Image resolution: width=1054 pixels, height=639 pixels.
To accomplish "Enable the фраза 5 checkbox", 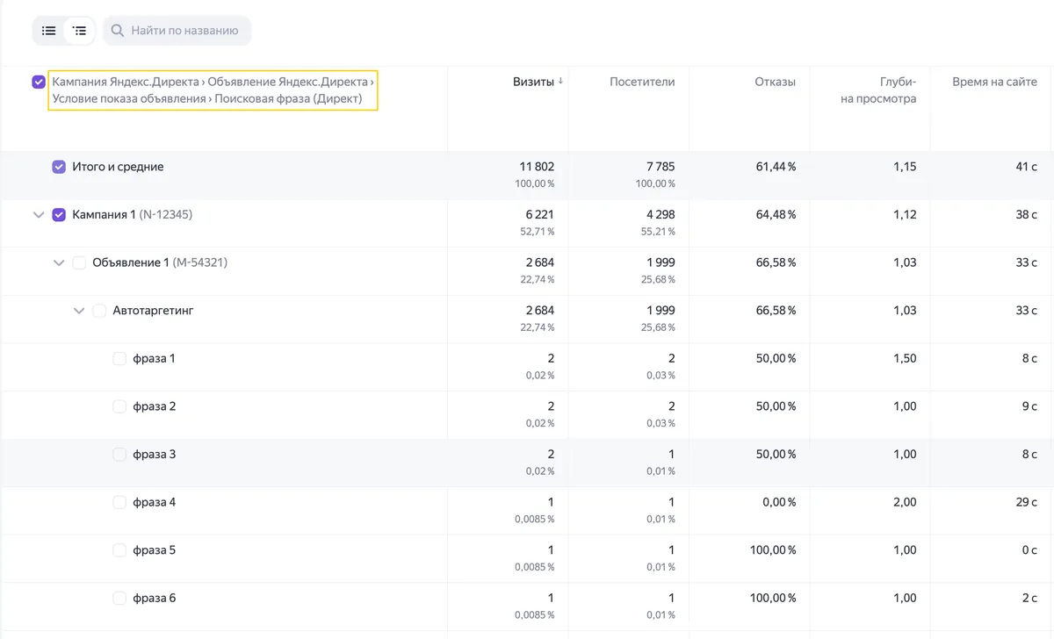I will click(x=119, y=550).
